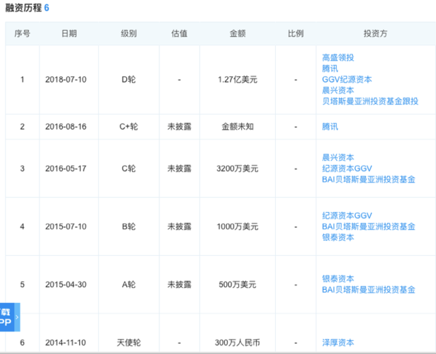This screenshot has width=436, height=354.
Task: Click the 序号 column header
Action: (x=22, y=33)
